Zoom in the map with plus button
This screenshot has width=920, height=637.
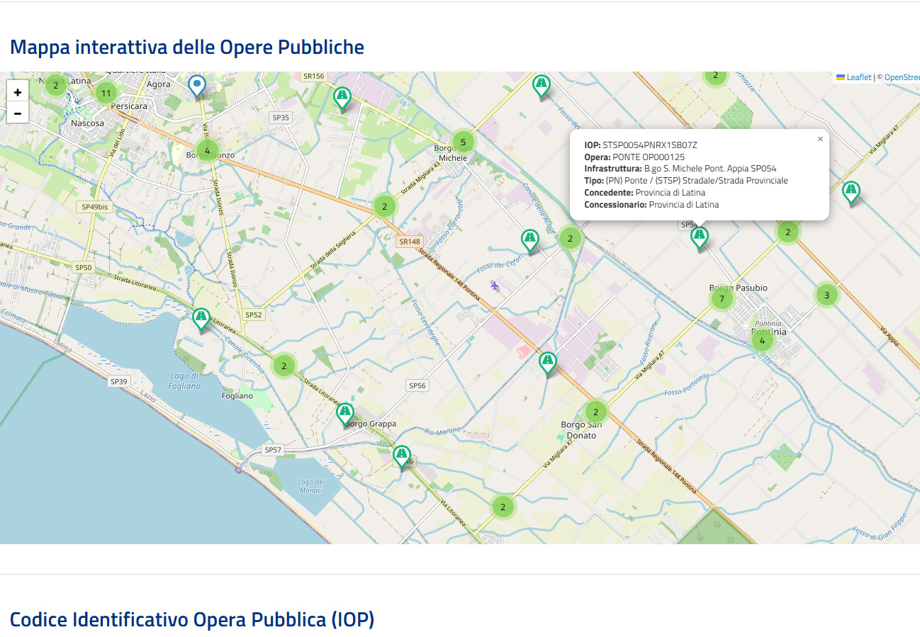[x=18, y=92]
